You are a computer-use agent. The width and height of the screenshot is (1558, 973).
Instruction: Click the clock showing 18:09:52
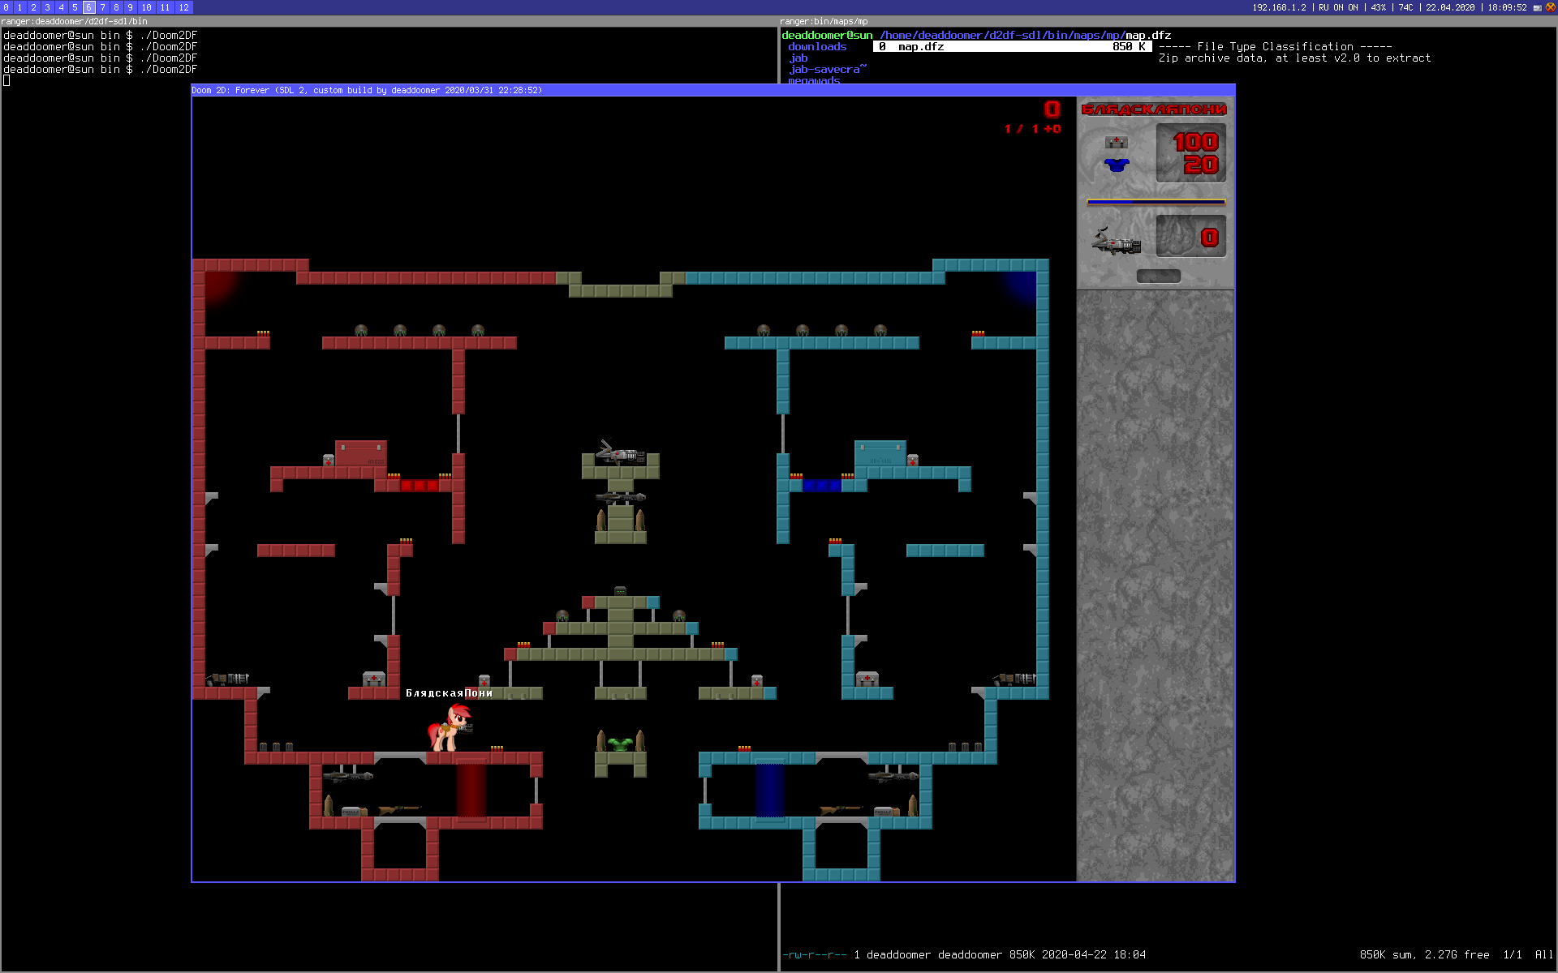1507,7
